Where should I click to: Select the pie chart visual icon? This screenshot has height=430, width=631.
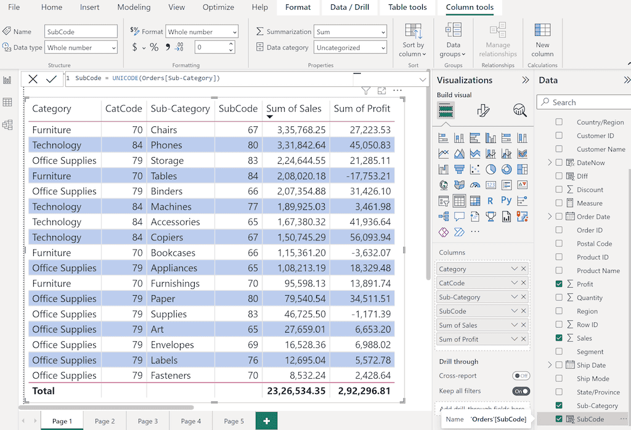tap(491, 169)
